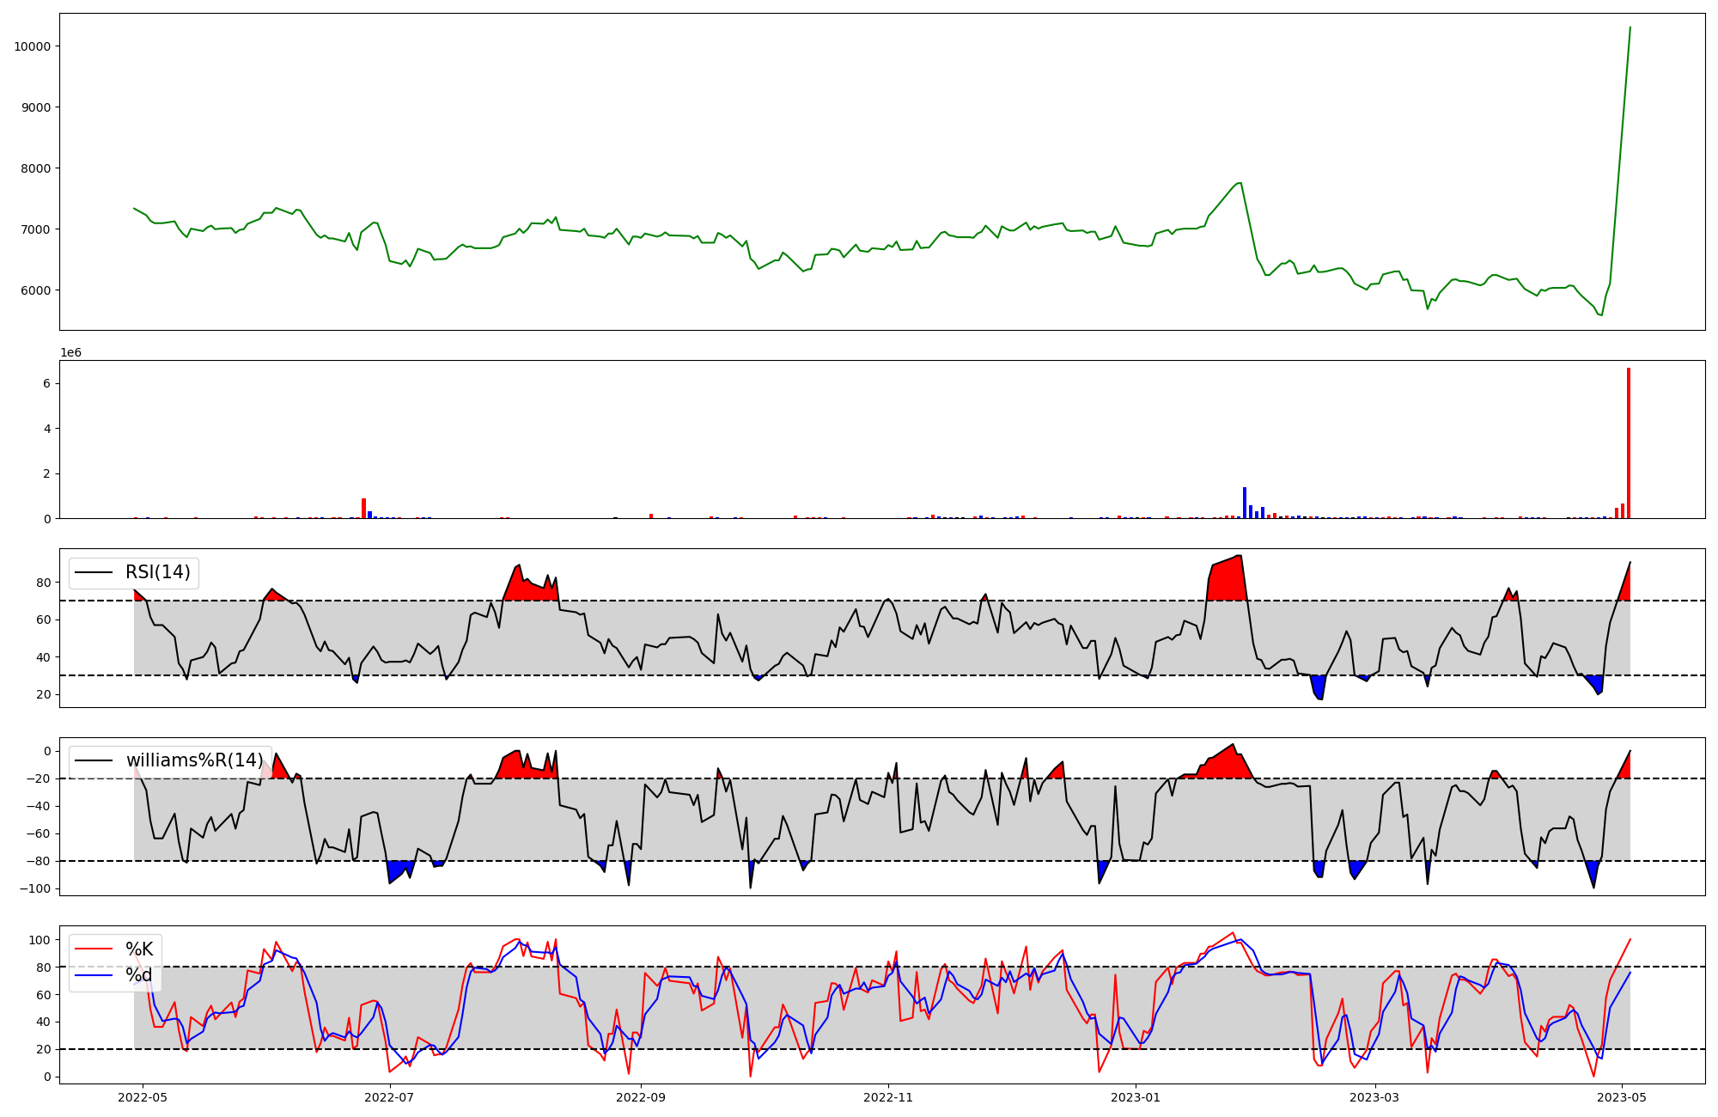1718x1117 pixels.
Task: Select the 2022-09 x-axis tick label
Action: click(641, 1097)
